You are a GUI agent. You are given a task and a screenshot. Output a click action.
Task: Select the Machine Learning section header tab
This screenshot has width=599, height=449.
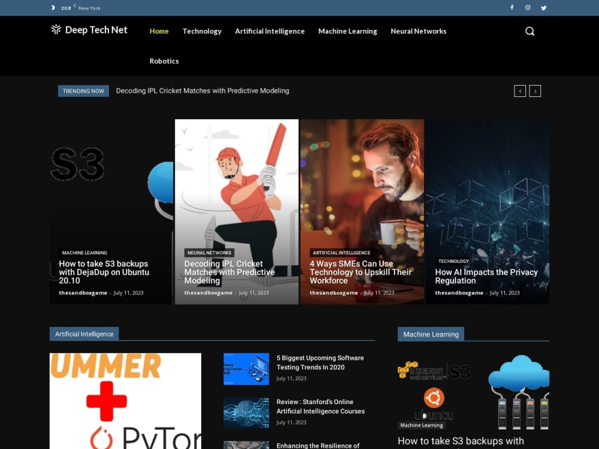pyautogui.click(x=431, y=334)
